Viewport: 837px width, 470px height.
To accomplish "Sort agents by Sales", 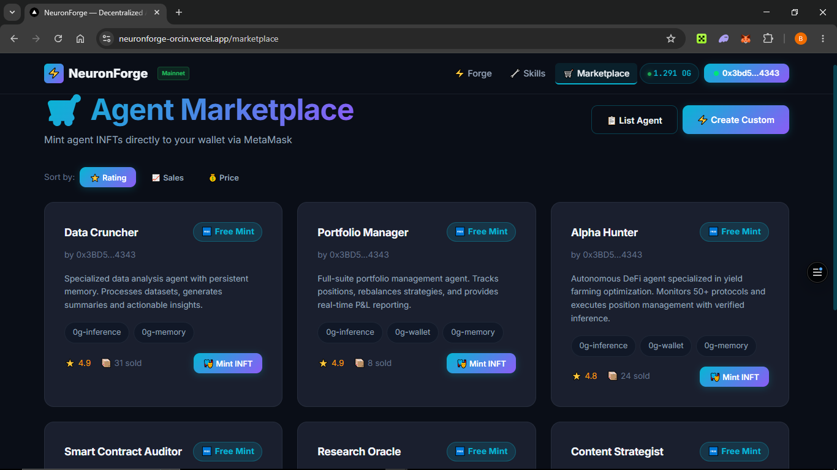I will click(168, 177).
